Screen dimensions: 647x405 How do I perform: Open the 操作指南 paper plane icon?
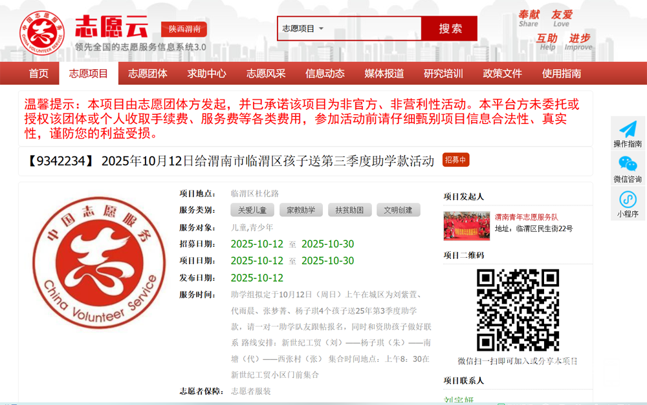coord(627,129)
